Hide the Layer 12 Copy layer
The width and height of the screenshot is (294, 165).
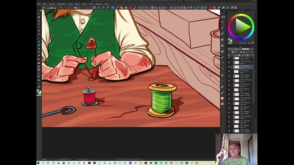click(x=229, y=131)
